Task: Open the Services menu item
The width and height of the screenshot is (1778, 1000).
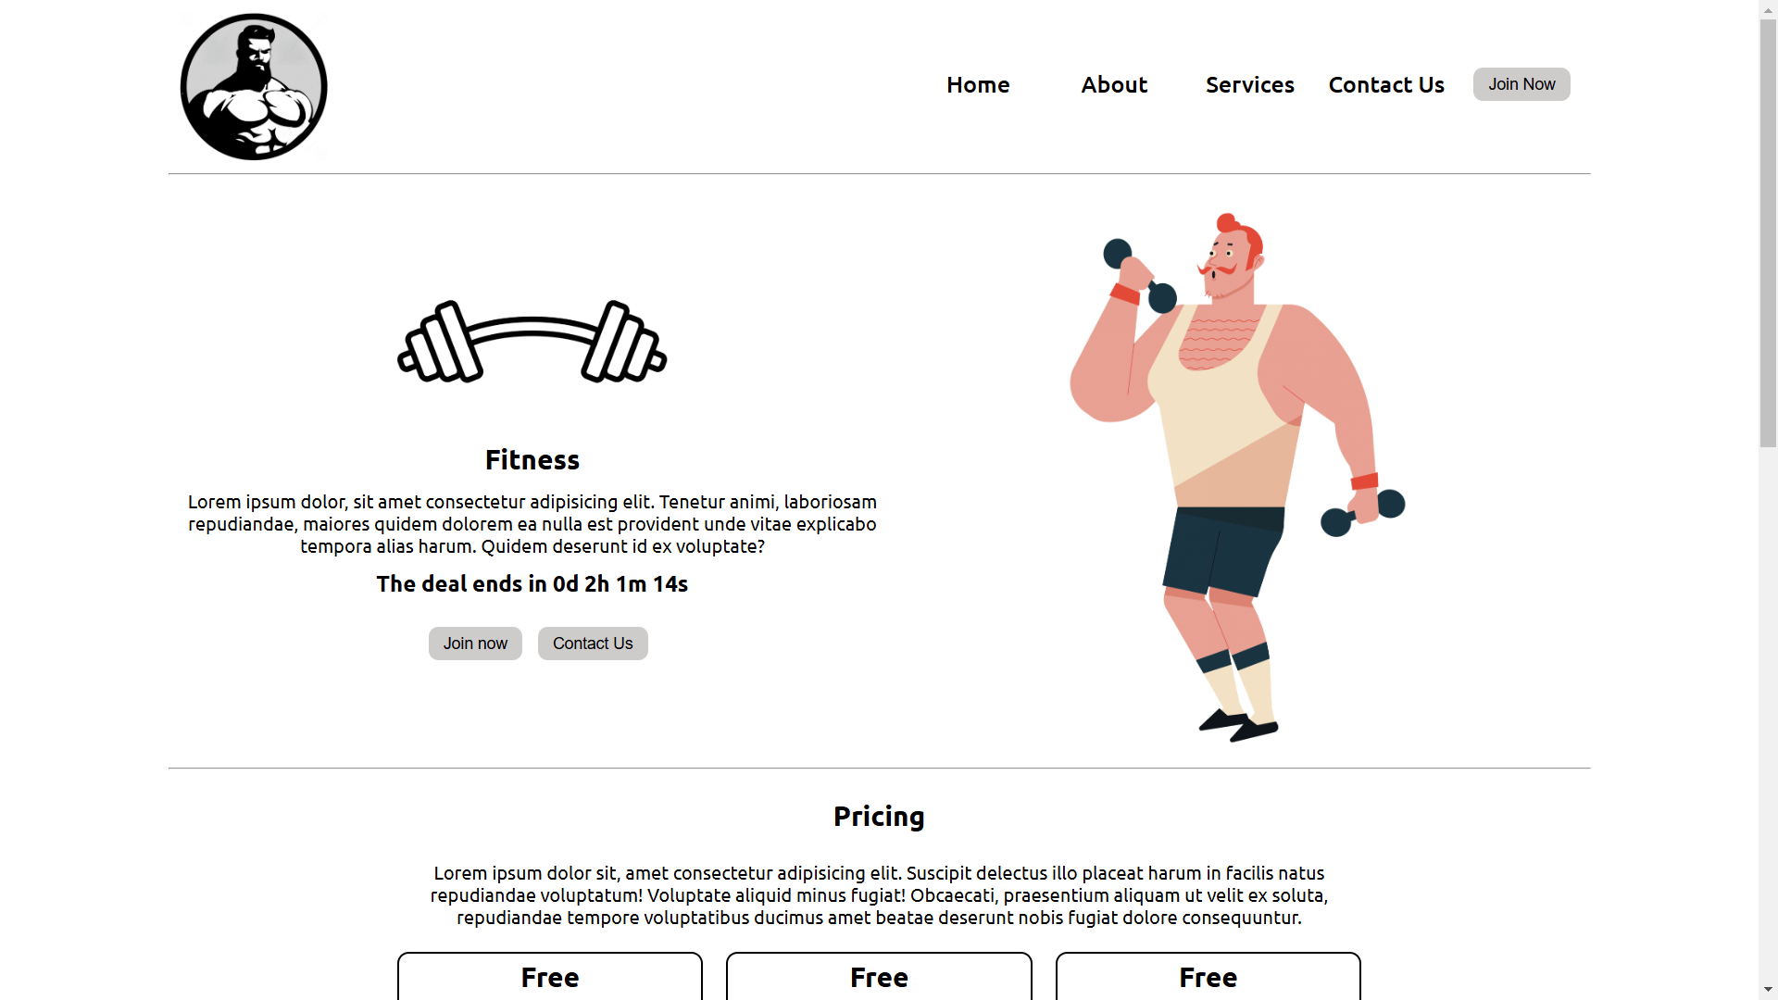Action: tap(1249, 84)
